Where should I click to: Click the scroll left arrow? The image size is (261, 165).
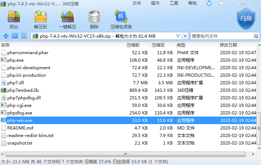pos(2,154)
